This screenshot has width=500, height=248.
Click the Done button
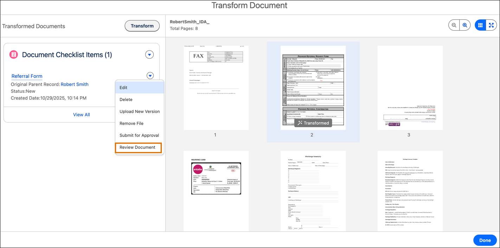pos(485,240)
